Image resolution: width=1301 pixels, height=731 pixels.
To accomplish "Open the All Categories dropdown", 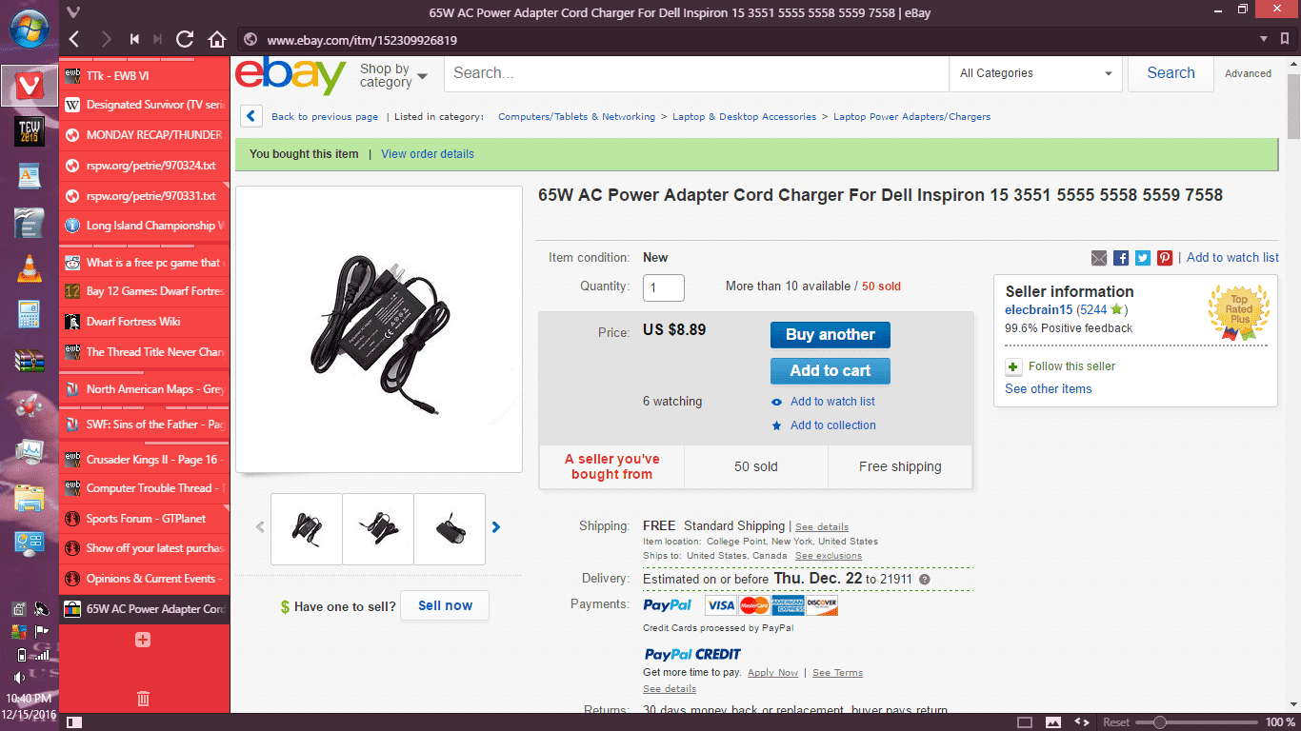I will [x=1035, y=73].
